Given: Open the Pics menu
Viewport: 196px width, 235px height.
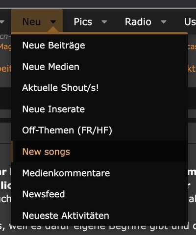Looking at the screenshot, I should pos(83,22).
